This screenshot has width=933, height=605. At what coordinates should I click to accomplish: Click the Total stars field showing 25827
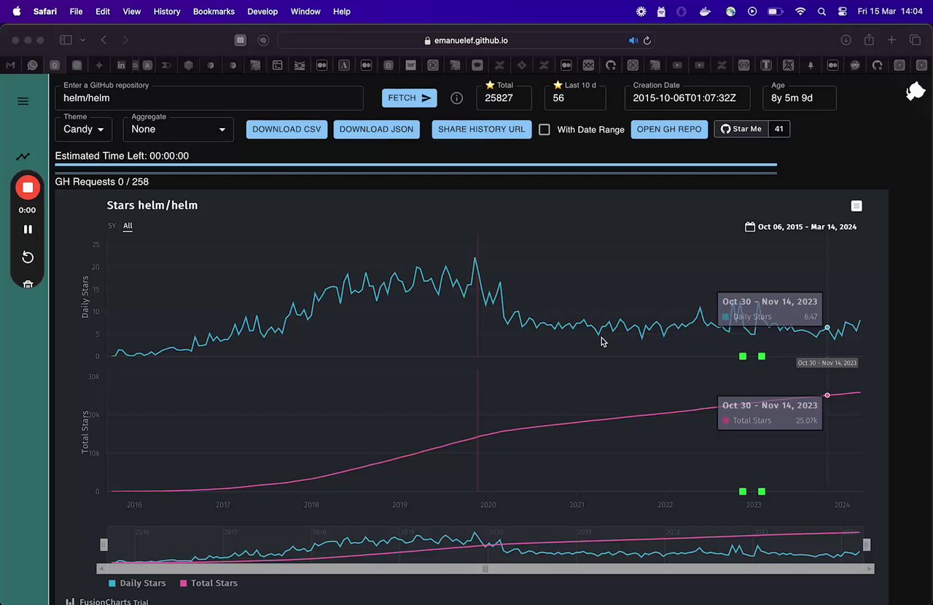[504, 98]
